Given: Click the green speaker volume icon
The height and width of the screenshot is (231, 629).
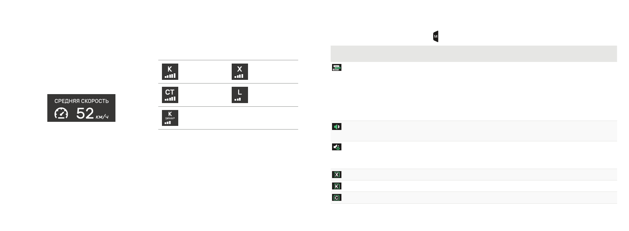Looking at the screenshot, I should [x=337, y=127].
